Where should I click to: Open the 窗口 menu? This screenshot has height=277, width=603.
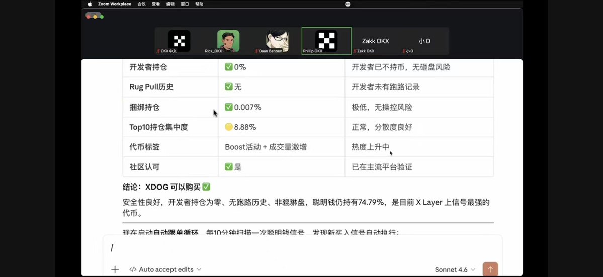(185, 4)
